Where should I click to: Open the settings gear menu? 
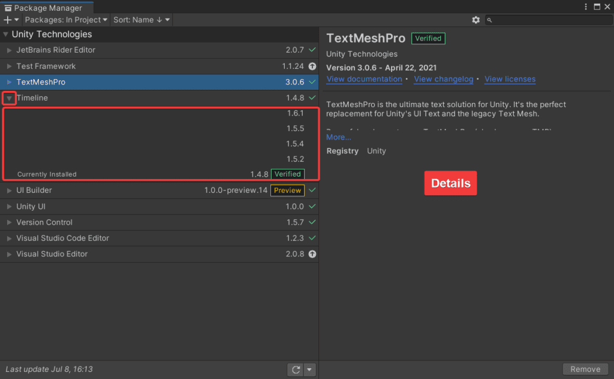(475, 20)
